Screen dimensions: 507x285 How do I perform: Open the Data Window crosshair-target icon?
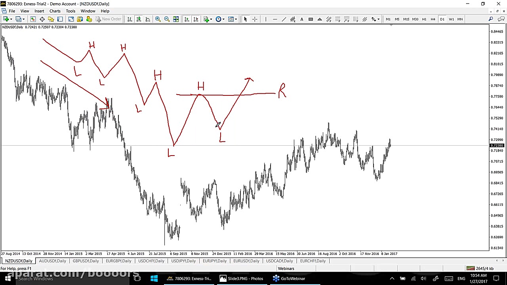42,19
